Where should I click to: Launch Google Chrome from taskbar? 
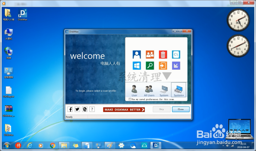tap(52, 145)
